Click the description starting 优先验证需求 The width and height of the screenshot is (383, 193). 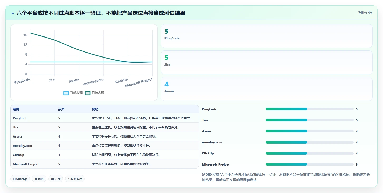[142, 118]
